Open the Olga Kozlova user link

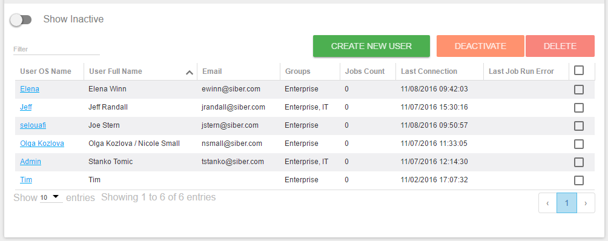tap(42, 144)
